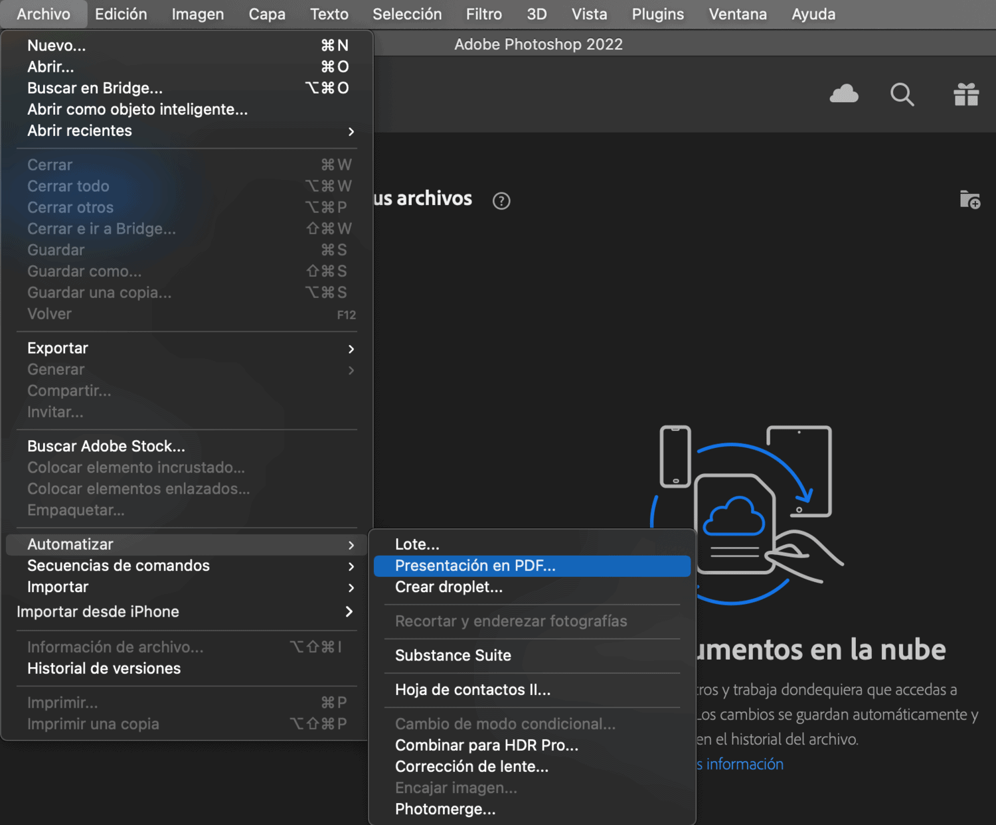
Task: Choose Lote... in Automatizar submenu
Action: (532, 545)
